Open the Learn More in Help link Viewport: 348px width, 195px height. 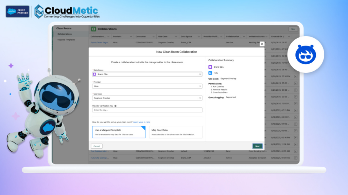click(x=141, y=122)
